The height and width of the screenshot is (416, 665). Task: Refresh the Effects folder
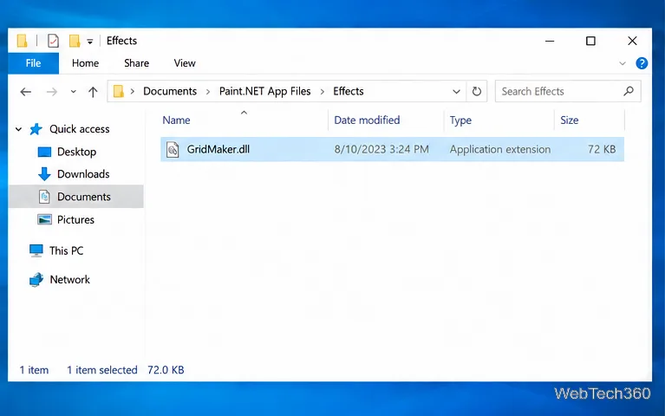(477, 91)
